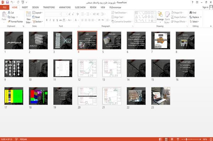Click PERSIAN language in status bar
The height and width of the screenshot is (141, 213).
[23, 139]
